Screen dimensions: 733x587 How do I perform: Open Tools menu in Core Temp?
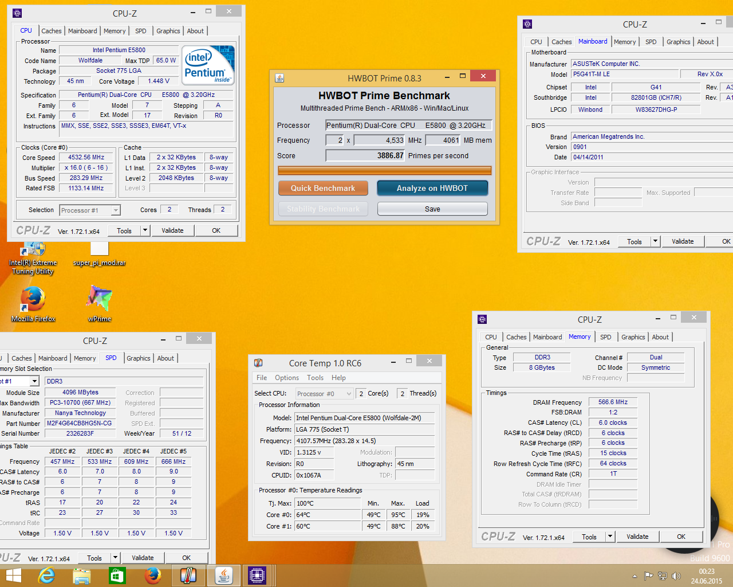316,378
